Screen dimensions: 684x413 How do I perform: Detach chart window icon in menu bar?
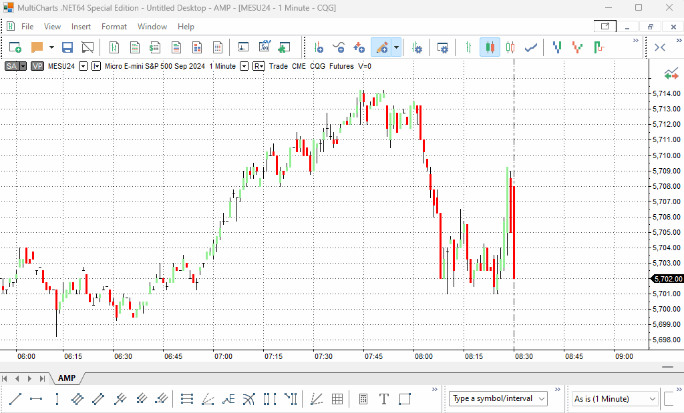[605, 27]
